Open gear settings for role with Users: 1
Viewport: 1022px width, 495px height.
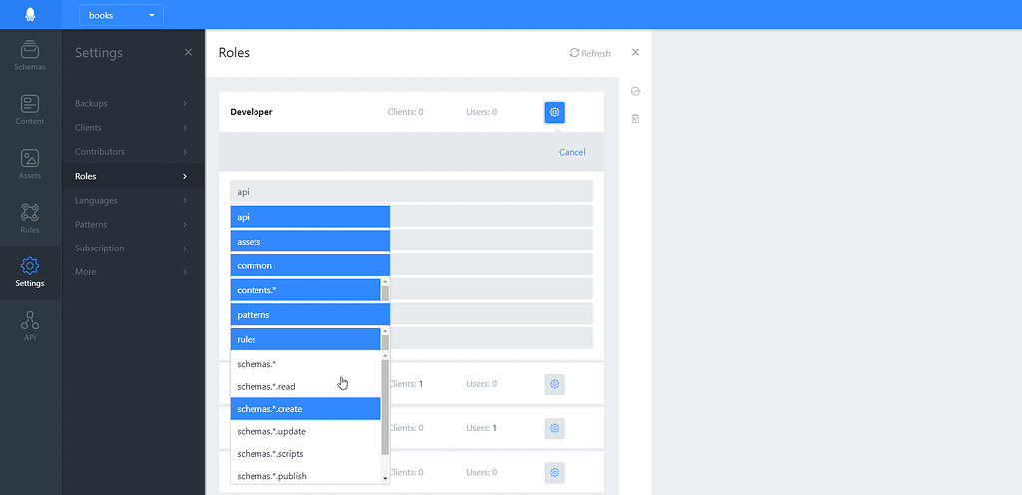(x=555, y=428)
